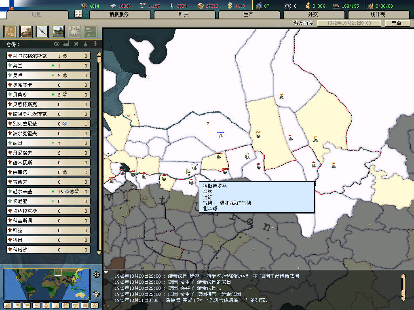Select province 贝柴摩 in the list
The image size is (414, 310).
tap(49, 94)
